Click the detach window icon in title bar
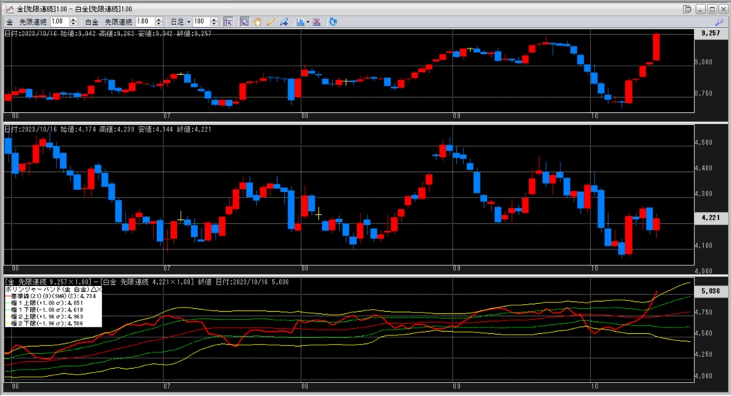The height and width of the screenshot is (396, 731). (687, 8)
